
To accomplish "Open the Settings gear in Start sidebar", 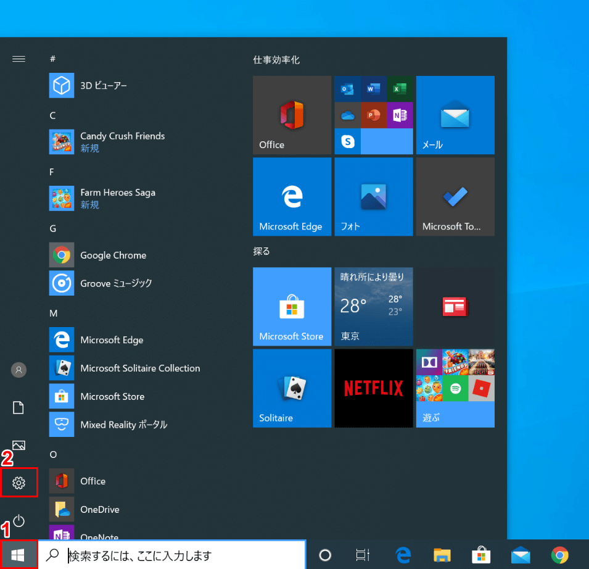I will 19,483.
